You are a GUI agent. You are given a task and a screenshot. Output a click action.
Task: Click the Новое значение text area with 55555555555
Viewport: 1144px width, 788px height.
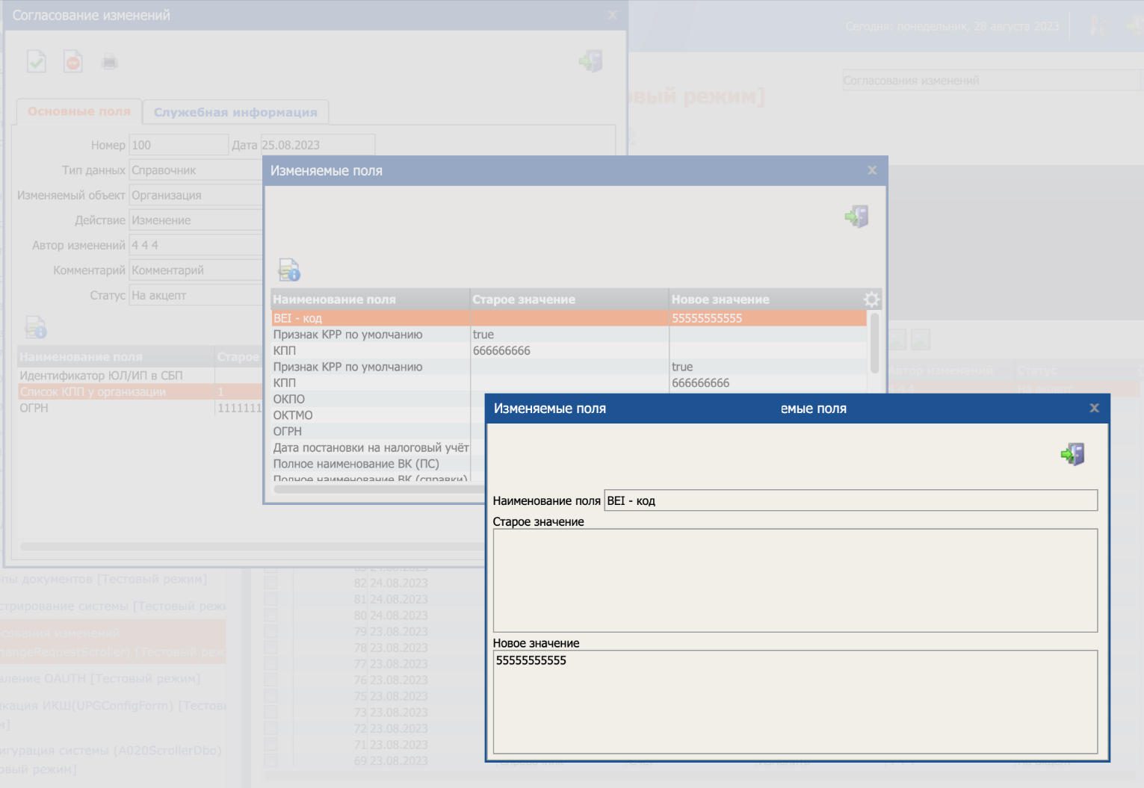[795, 701]
